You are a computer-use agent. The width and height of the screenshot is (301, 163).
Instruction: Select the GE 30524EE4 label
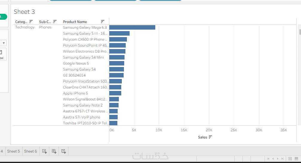tap(74, 75)
